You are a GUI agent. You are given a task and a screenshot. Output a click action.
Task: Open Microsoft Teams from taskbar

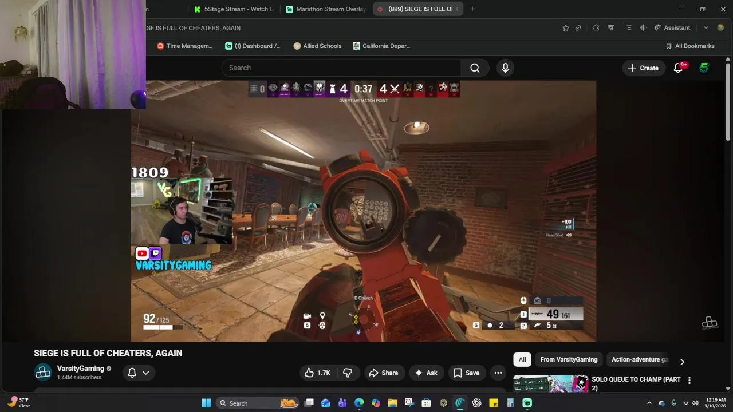point(342,403)
